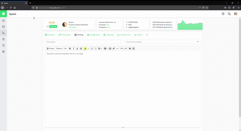Viewport: 241px width, 131px height.
Task: Click the green Conclude button
Action: coord(53,26)
